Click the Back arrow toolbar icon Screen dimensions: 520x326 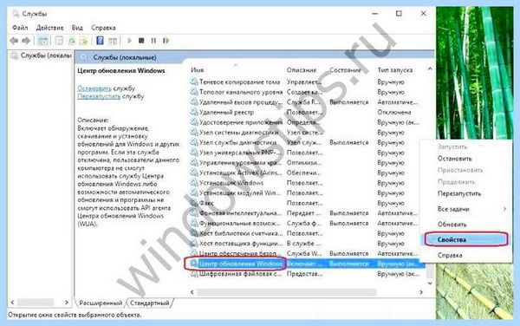coord(14,41)
